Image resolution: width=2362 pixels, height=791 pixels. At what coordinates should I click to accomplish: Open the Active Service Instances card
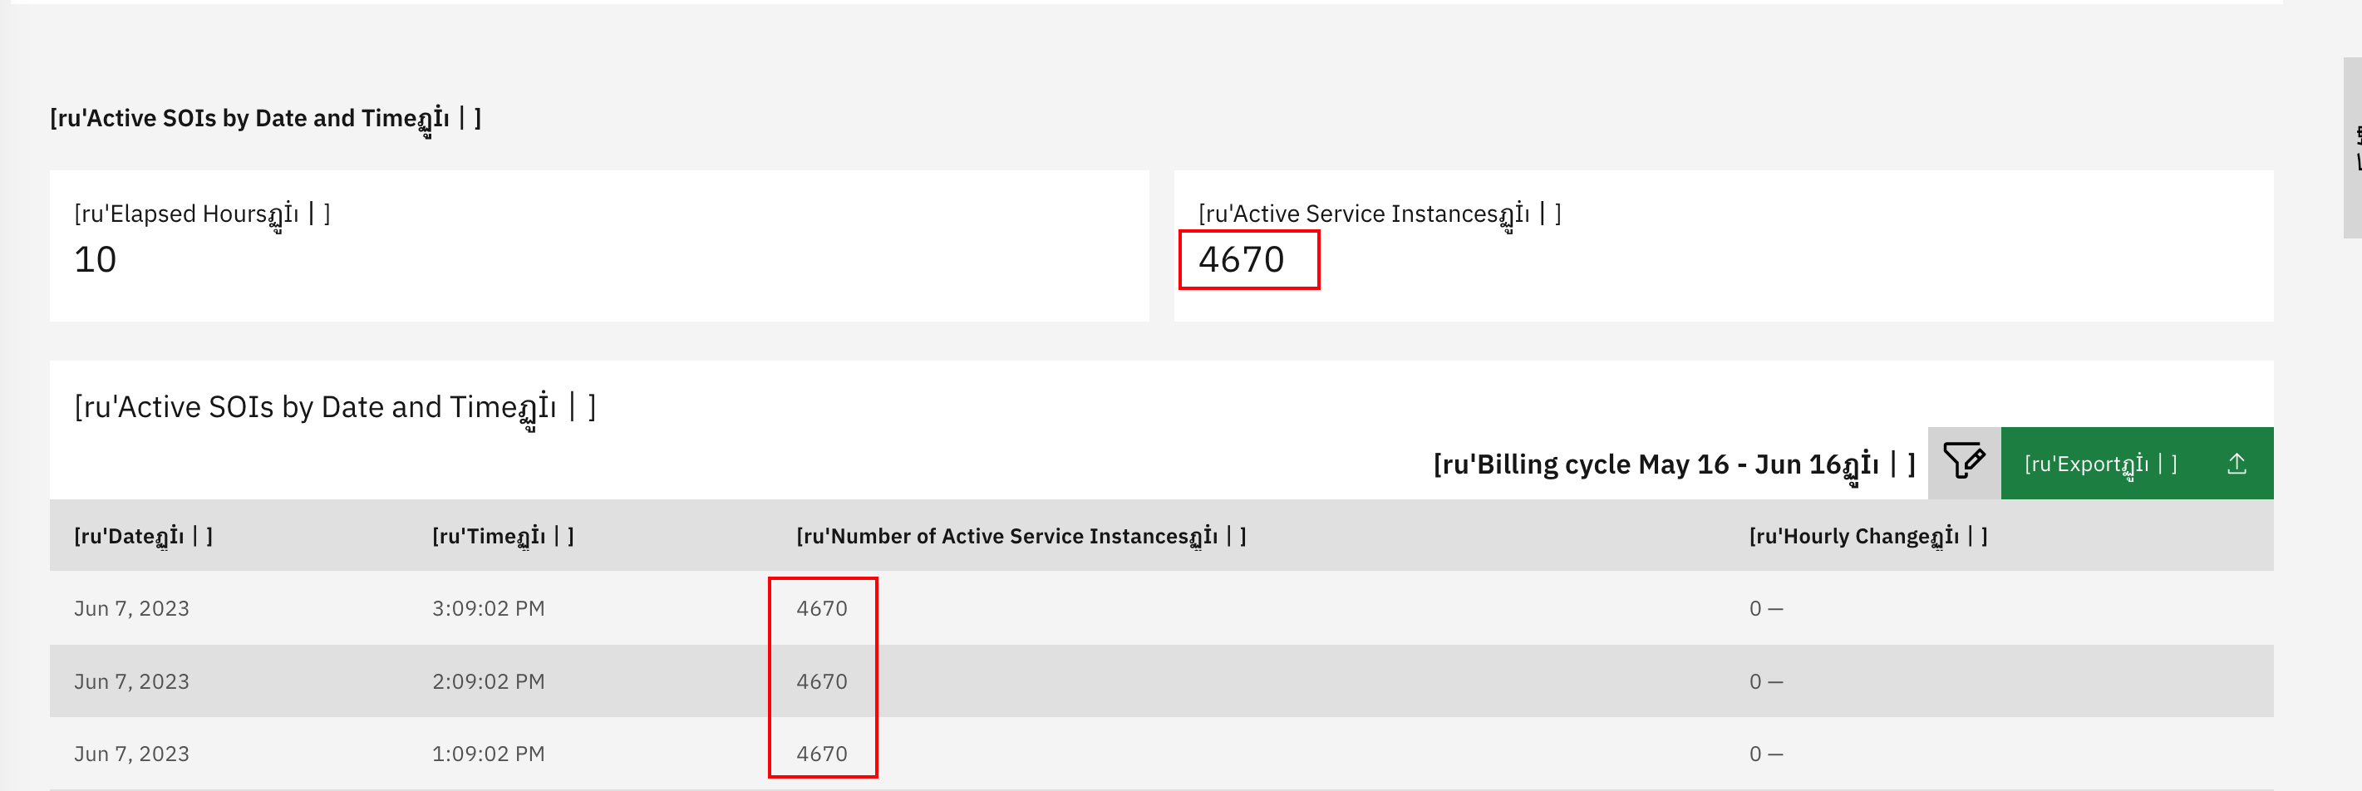pos(1380,214)
